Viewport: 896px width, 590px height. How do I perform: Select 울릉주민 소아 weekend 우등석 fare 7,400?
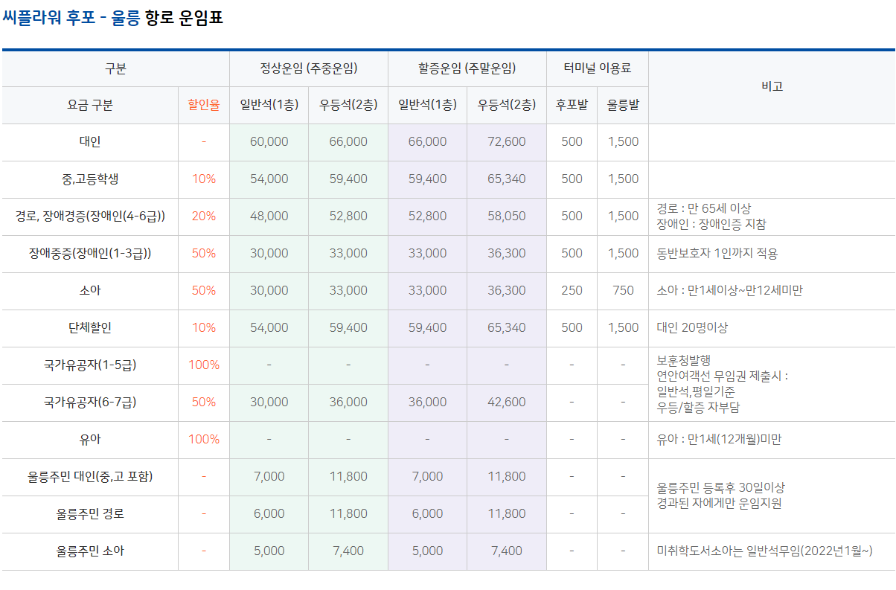tap(507, 551)
